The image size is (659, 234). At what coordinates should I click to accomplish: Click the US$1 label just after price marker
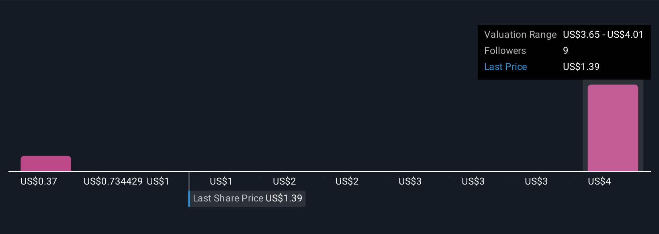(221, 181)
